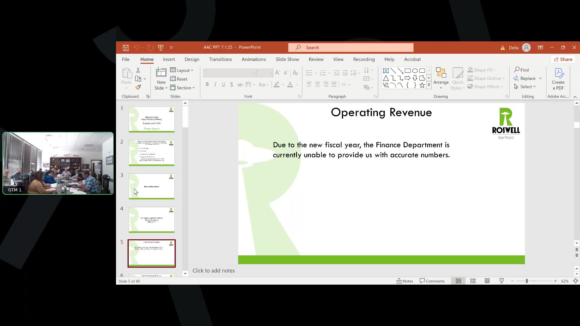
Task: Toggle the Comments pane button
Action: point(432,281)
